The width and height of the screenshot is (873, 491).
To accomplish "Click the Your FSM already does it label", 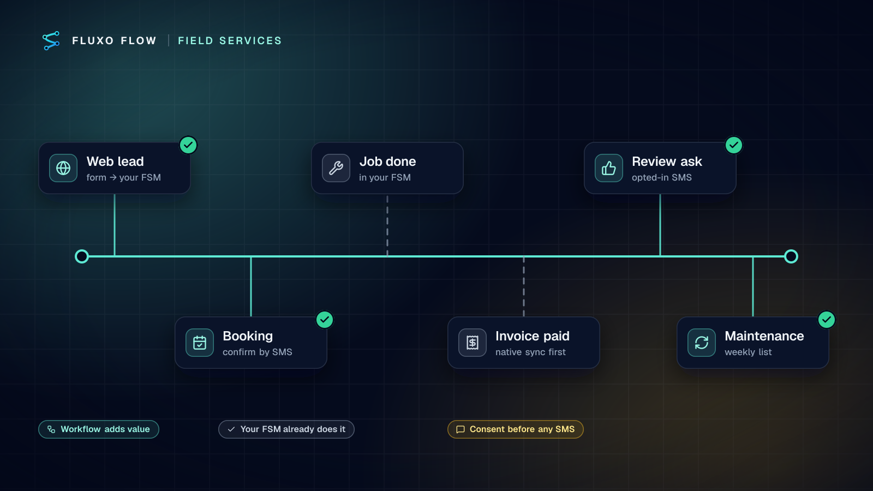I will (x=293, y=429).
